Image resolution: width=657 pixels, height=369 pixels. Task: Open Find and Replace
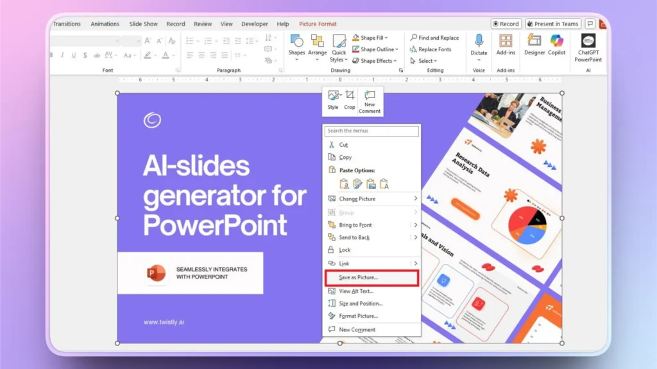(x=435, y=37)
